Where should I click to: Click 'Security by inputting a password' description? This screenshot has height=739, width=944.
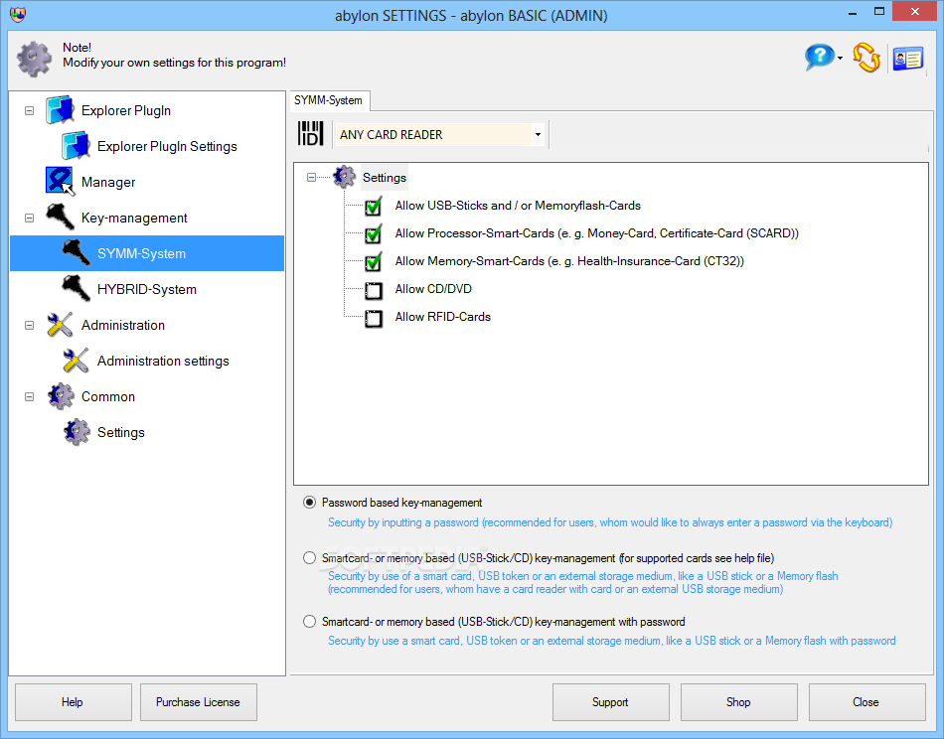[610, 522]
